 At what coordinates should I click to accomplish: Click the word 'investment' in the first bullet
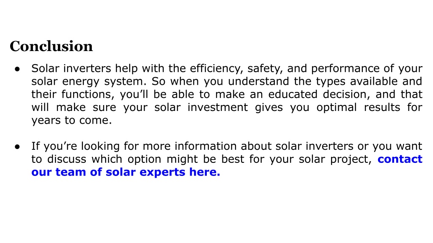point(218,107)
